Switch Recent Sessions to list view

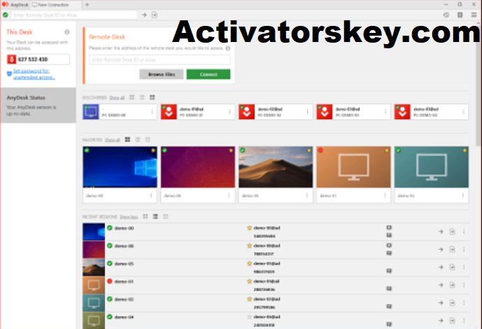(x=155, y=216)
